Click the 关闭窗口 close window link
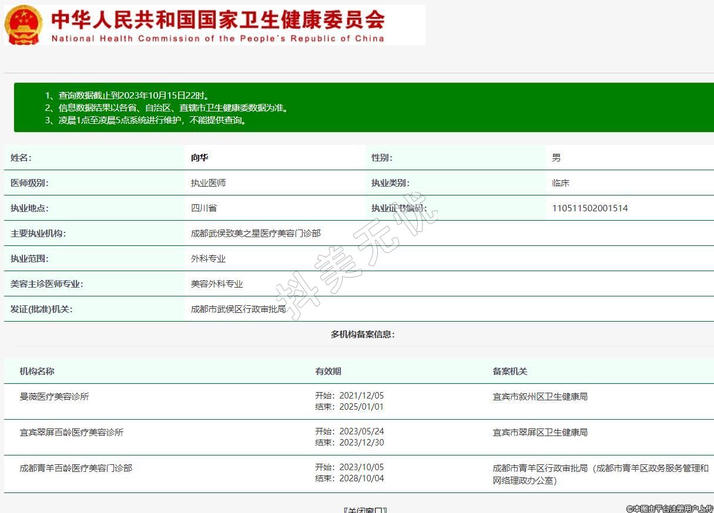714x513 pixels. pos(365,509)
